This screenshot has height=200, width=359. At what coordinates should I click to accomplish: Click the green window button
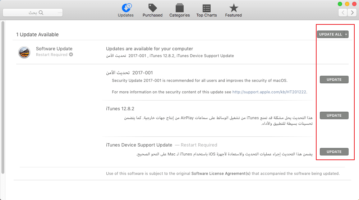coord(340,4)
